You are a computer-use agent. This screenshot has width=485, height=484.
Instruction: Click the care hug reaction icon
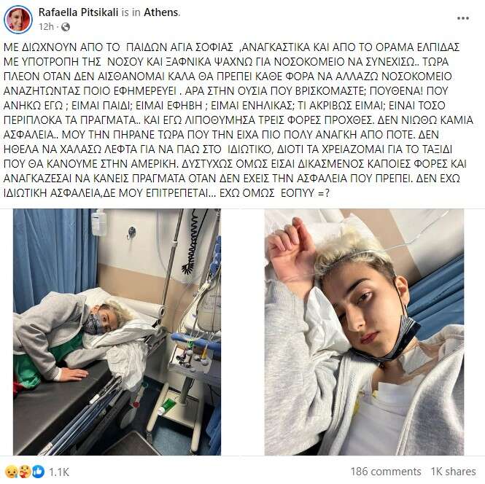[25, 472]
